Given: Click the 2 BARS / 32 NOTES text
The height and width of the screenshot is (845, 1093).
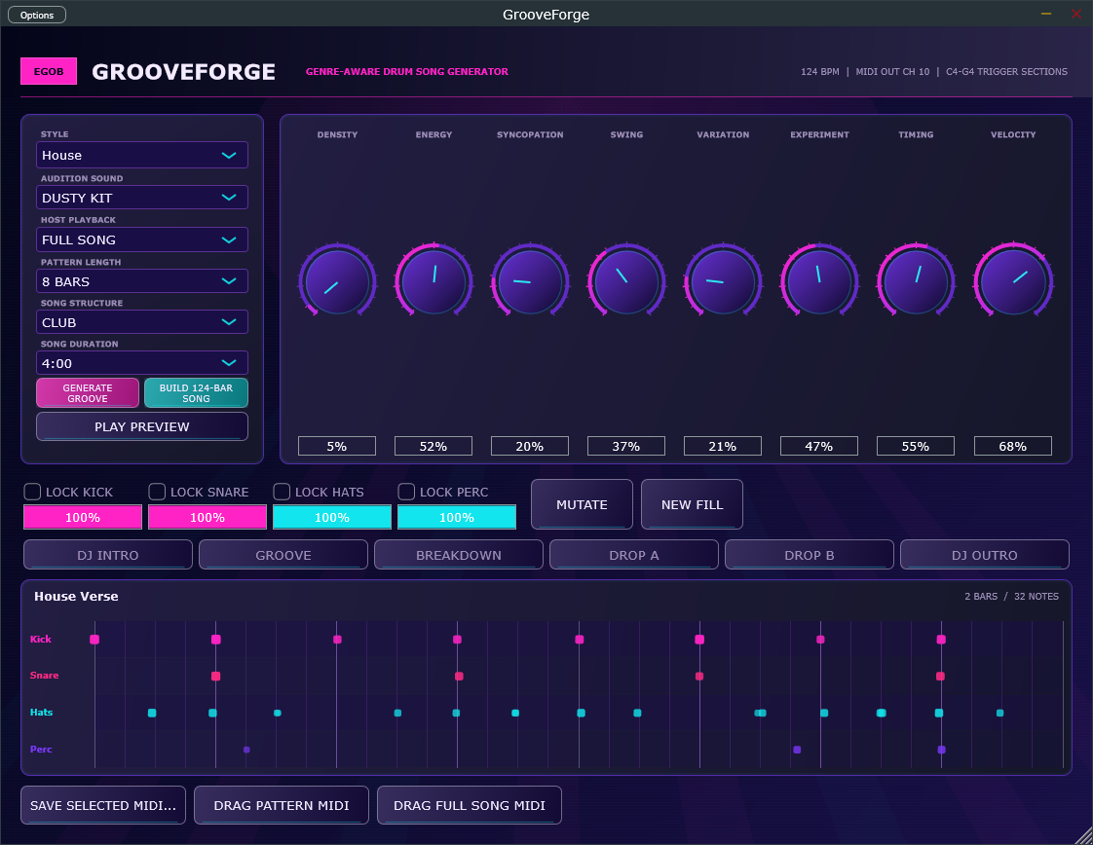Looking at the screenshot, I should pyautogui.click(x=1011, y=597).
